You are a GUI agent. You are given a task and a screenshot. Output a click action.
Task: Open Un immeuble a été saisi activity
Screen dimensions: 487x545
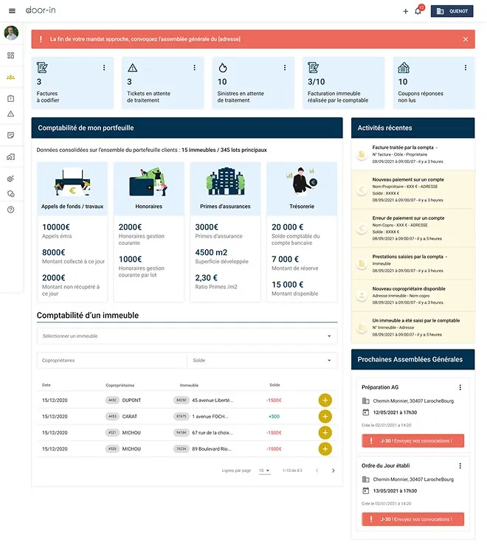[x=413, y=327]
